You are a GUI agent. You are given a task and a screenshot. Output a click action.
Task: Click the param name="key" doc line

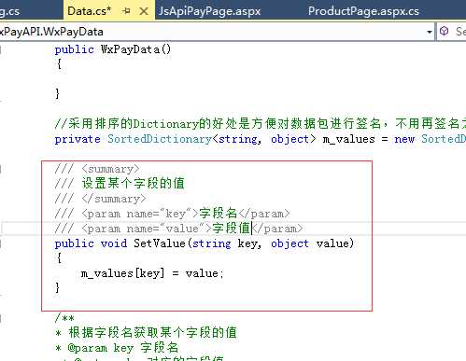(172, 214)
